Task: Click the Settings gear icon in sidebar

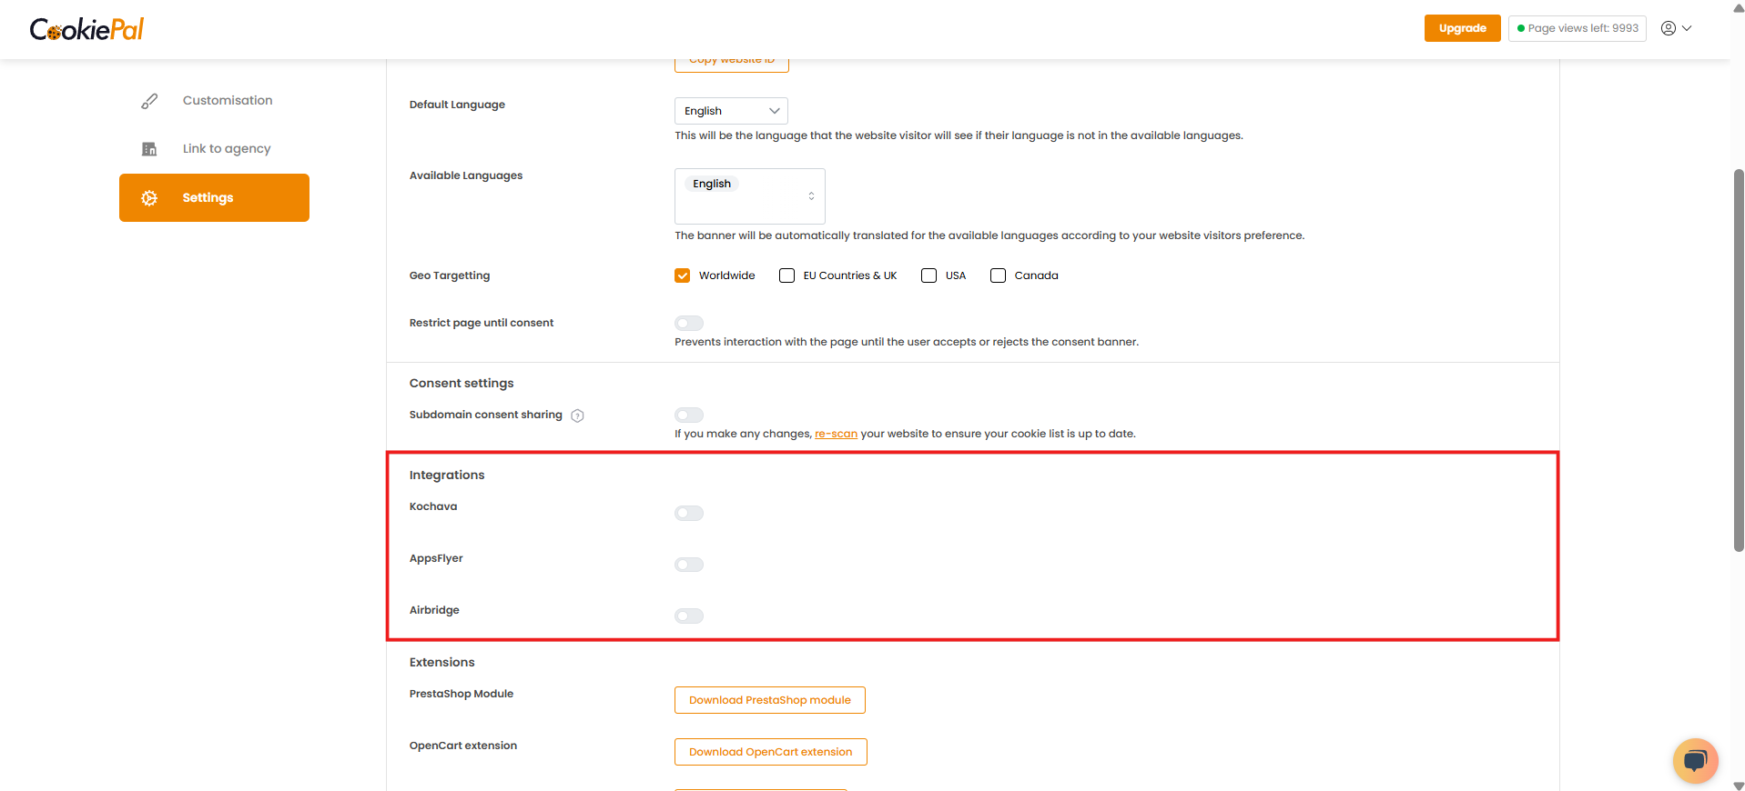Action: pos(149,198)
